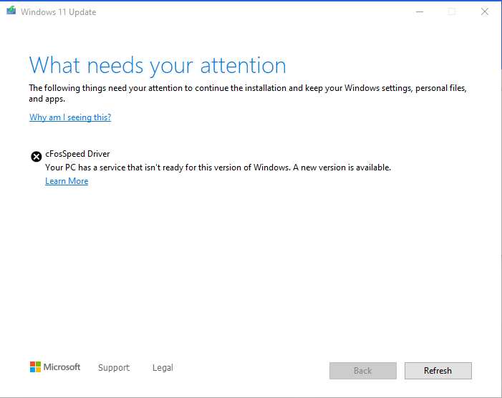Click the blank white area below Learn More
The height and width of the screenshot is (398, 502).
point(251,272)
